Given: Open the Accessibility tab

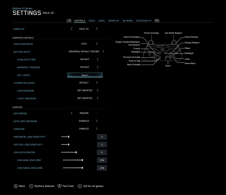Looking at the screenshot, I should point(144,21).
